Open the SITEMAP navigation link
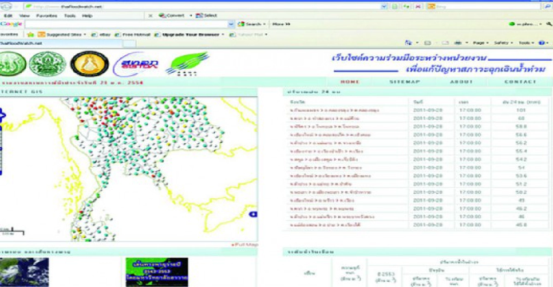Screen dimensions: 553x287 click(405, 82)
